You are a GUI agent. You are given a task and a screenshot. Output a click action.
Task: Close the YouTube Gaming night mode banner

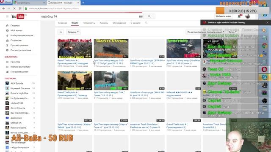pos(267,22)
